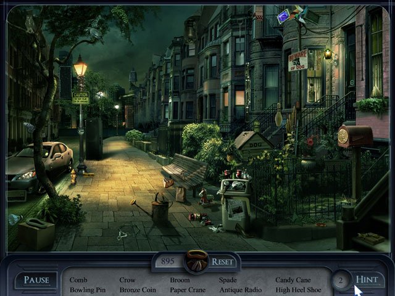Click the glowing street lamp lantern
This screenshot has width=395, height=296.
coord(80,66)
